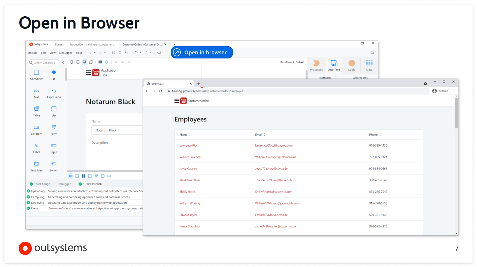
Task: Click JoyceTCabrera@cuvox.de email link
Action: coord(271,169)
